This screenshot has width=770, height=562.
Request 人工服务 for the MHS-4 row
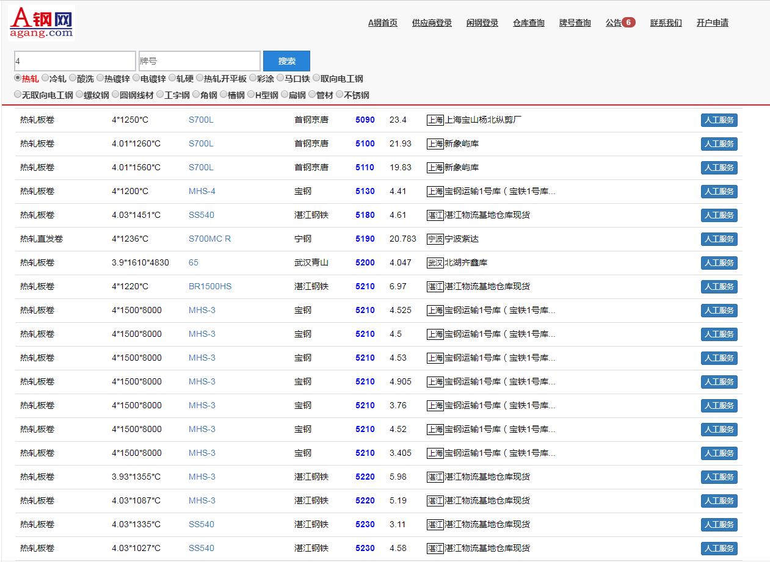coord(719,192)
